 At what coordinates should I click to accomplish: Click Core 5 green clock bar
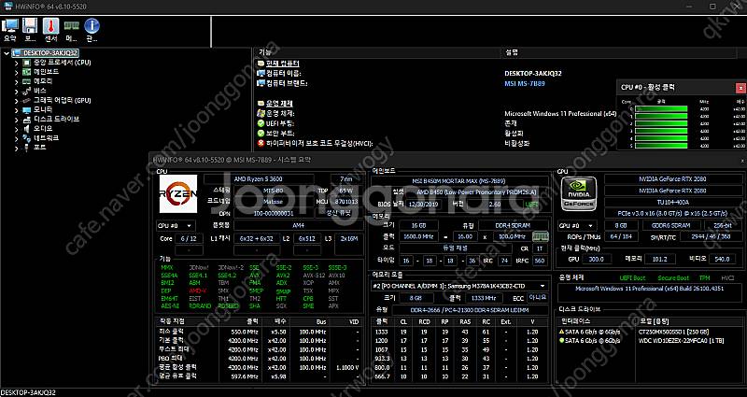click(661, 146)
